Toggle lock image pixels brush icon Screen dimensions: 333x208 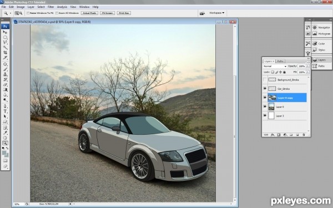[x=276, y=72]
